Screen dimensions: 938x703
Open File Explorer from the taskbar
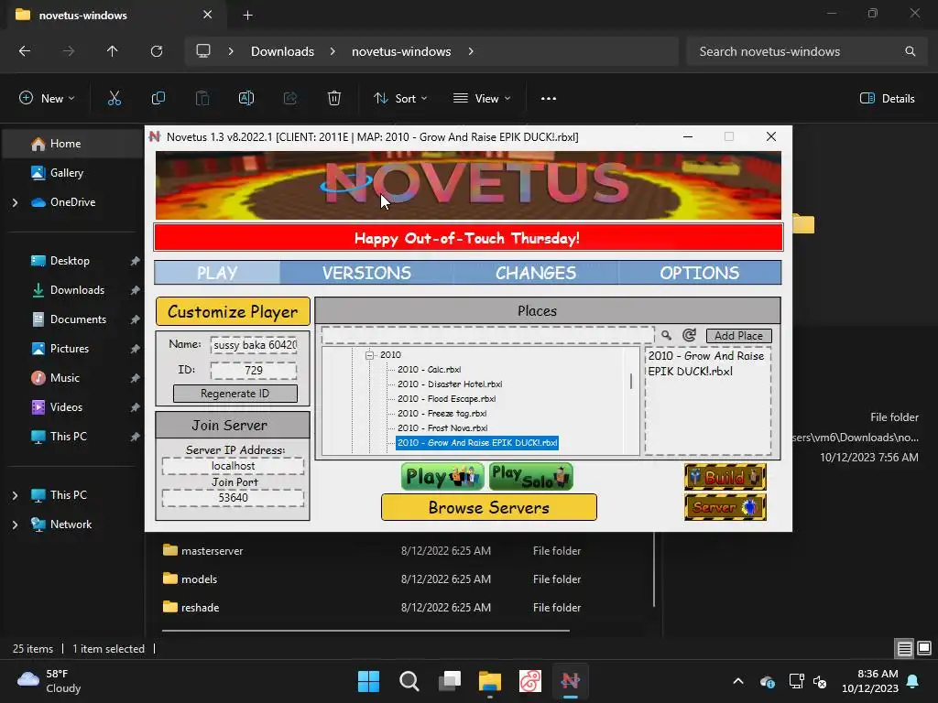tap(490, 681)
